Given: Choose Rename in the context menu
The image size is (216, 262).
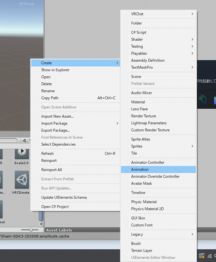Looking at the screenshot, I should click(x=76, y=91).
